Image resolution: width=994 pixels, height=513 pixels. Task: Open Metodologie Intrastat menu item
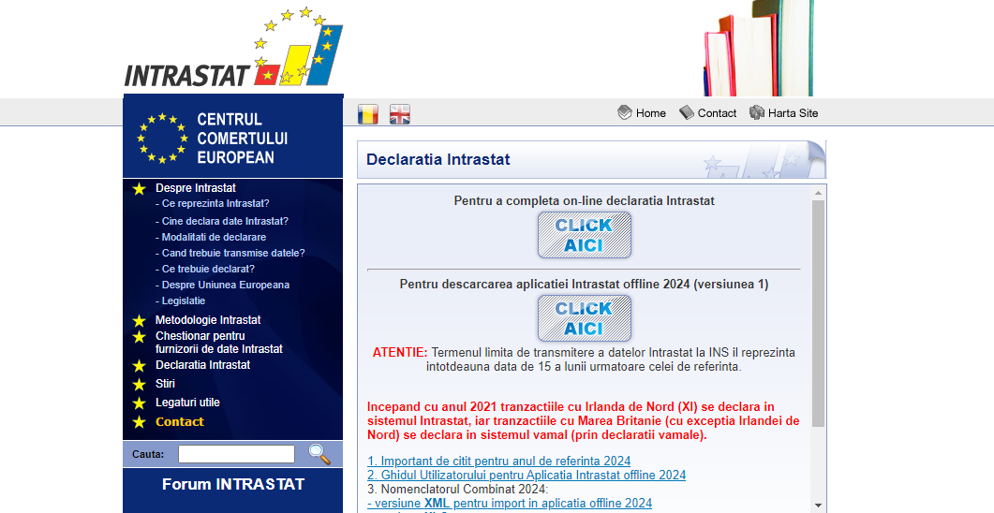(208, 320)
